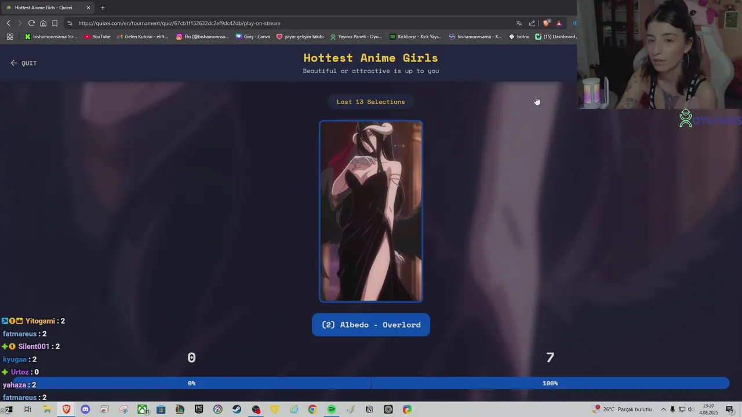This screenshot has height=417, width=742.
Task: Open Notion from the taskbar
Action: coord(369,409)
